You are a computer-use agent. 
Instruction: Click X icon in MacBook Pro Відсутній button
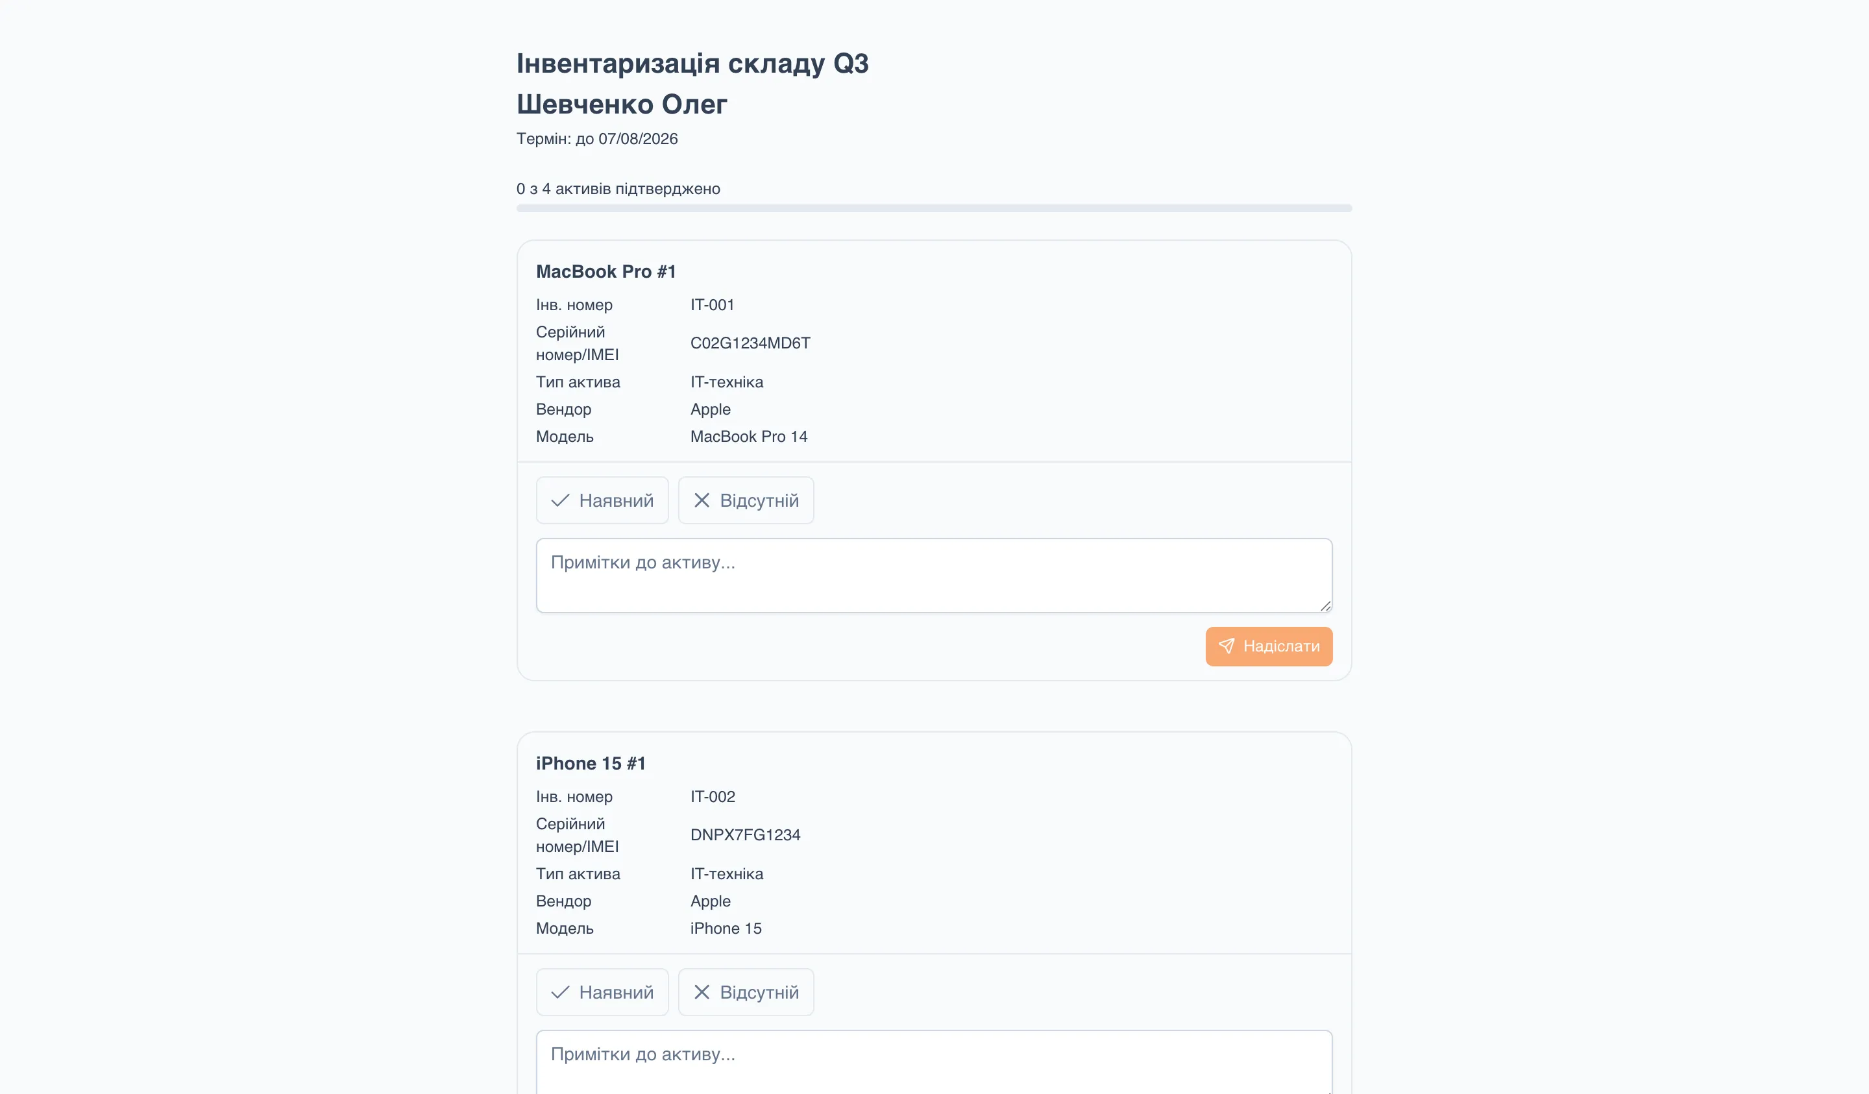(x=702, y=501)
